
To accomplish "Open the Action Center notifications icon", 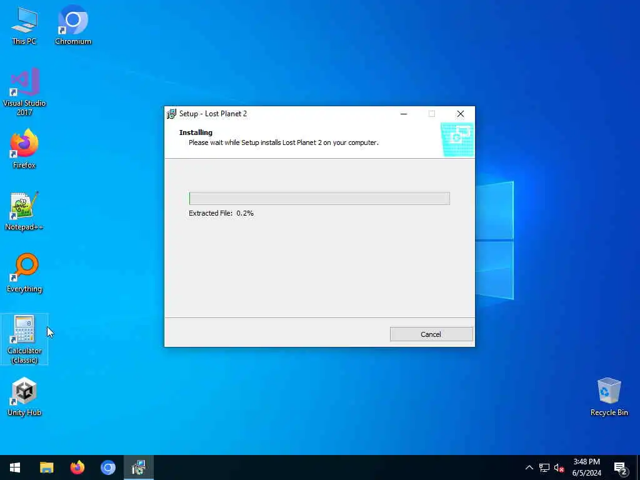I will click(620, 467).
